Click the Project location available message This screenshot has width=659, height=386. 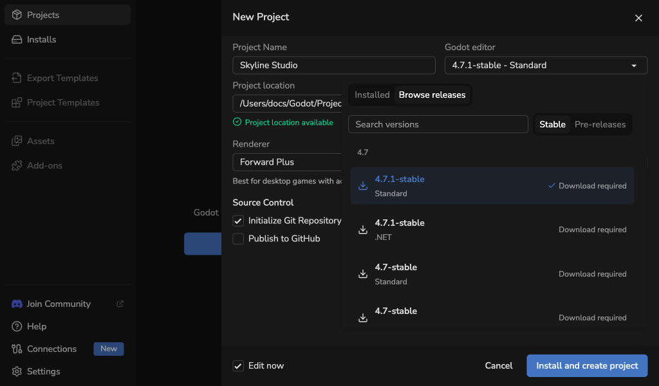click(289, 123)
